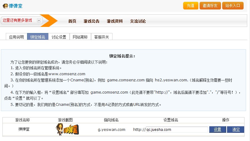Open the 游戏资料 navigation item
This screenshot has height=141, width=250.
coord(115,21)
